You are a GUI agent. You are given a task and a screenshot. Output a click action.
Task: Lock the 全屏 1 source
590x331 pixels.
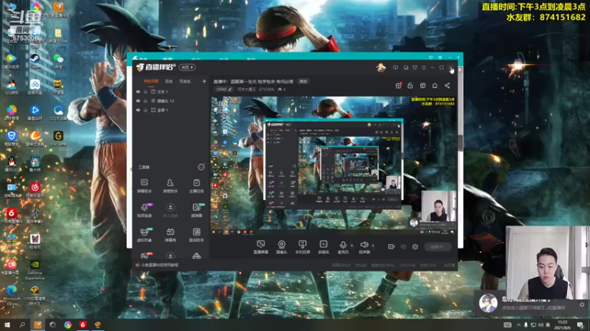(145, 110)
